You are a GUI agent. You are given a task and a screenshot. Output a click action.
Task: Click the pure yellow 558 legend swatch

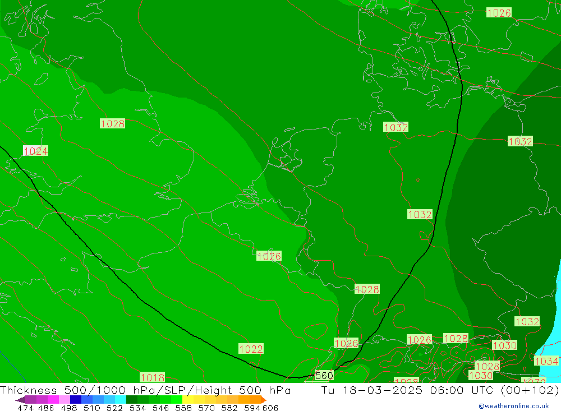pos(188,400)
